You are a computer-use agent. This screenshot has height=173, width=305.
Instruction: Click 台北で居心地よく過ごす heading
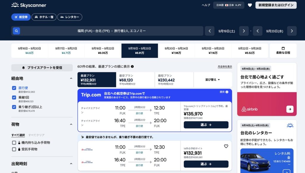click(x=262, y=77)
